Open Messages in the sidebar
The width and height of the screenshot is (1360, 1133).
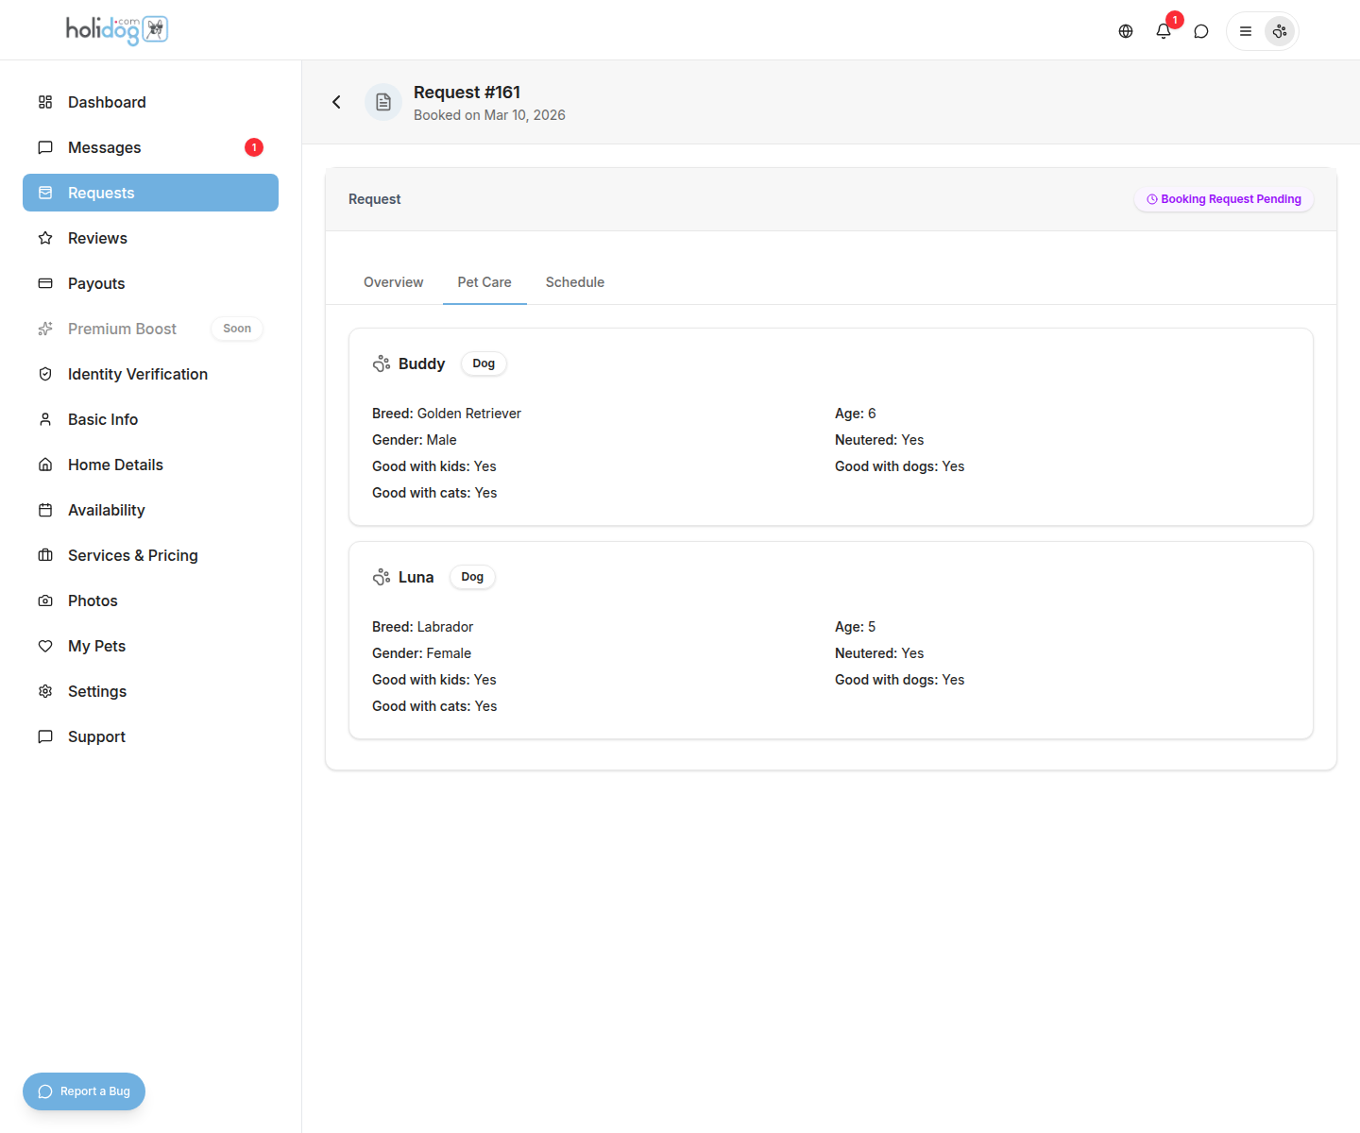click(x=104, y=147)
